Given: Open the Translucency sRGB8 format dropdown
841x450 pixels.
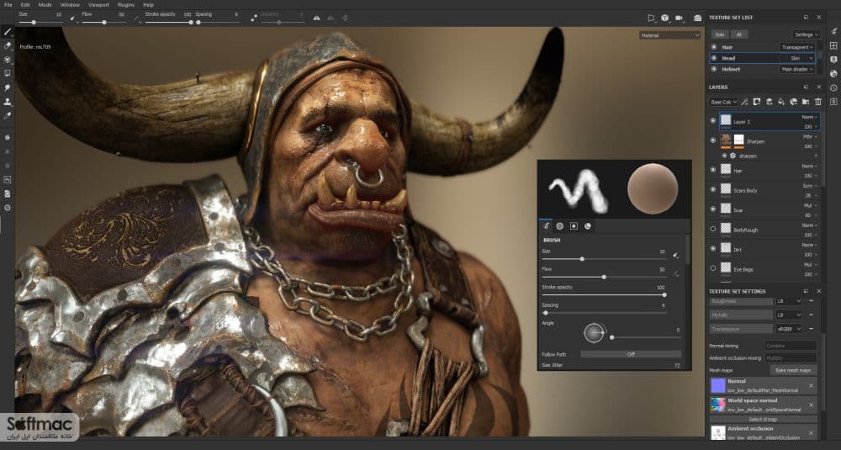Looking at the screenshot, I should (789, 328).
